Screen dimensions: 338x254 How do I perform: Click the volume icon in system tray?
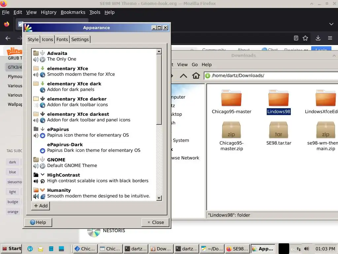(x=306, y=249)
